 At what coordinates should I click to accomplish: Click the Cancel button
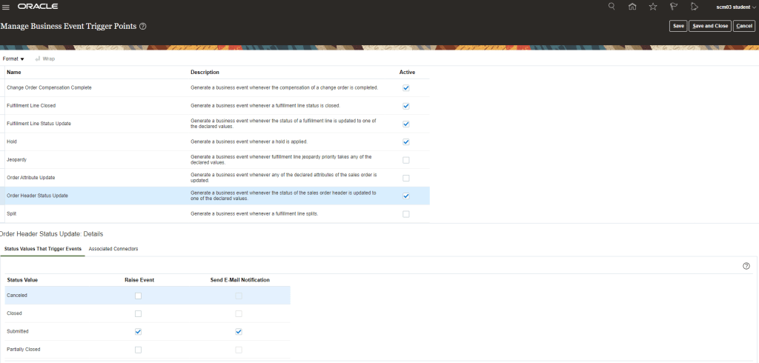tap(743, 26)
